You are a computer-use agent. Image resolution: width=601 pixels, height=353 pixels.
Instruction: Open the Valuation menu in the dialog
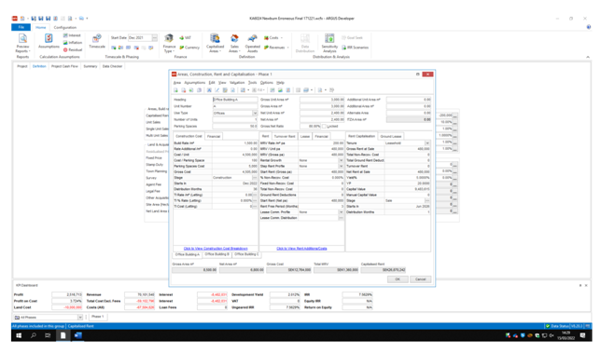[x=237, y=83]
